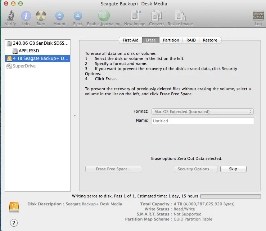Viewport: 266px width, 231px height.
Task: Open the help question mark button
Action: coord(14,223)
